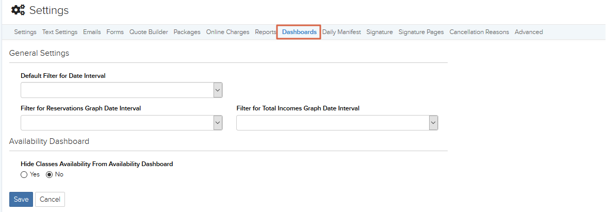Switch to the Reports tab
606x212 pixels.
point(266,32)
